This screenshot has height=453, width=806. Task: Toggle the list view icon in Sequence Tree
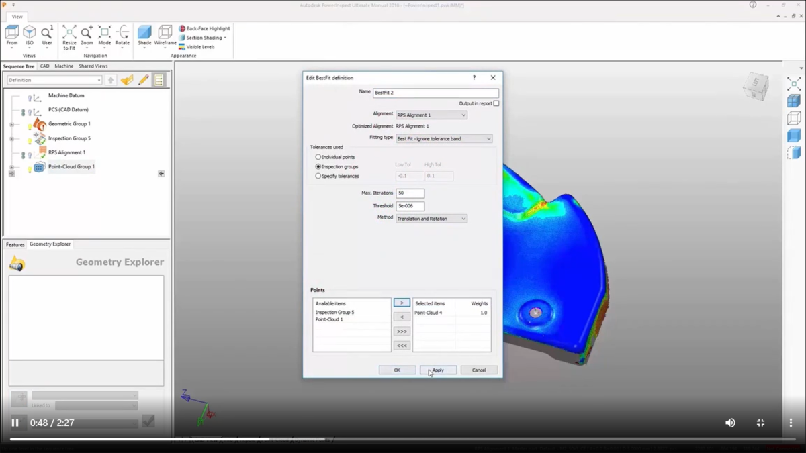[x=159, y=80]
